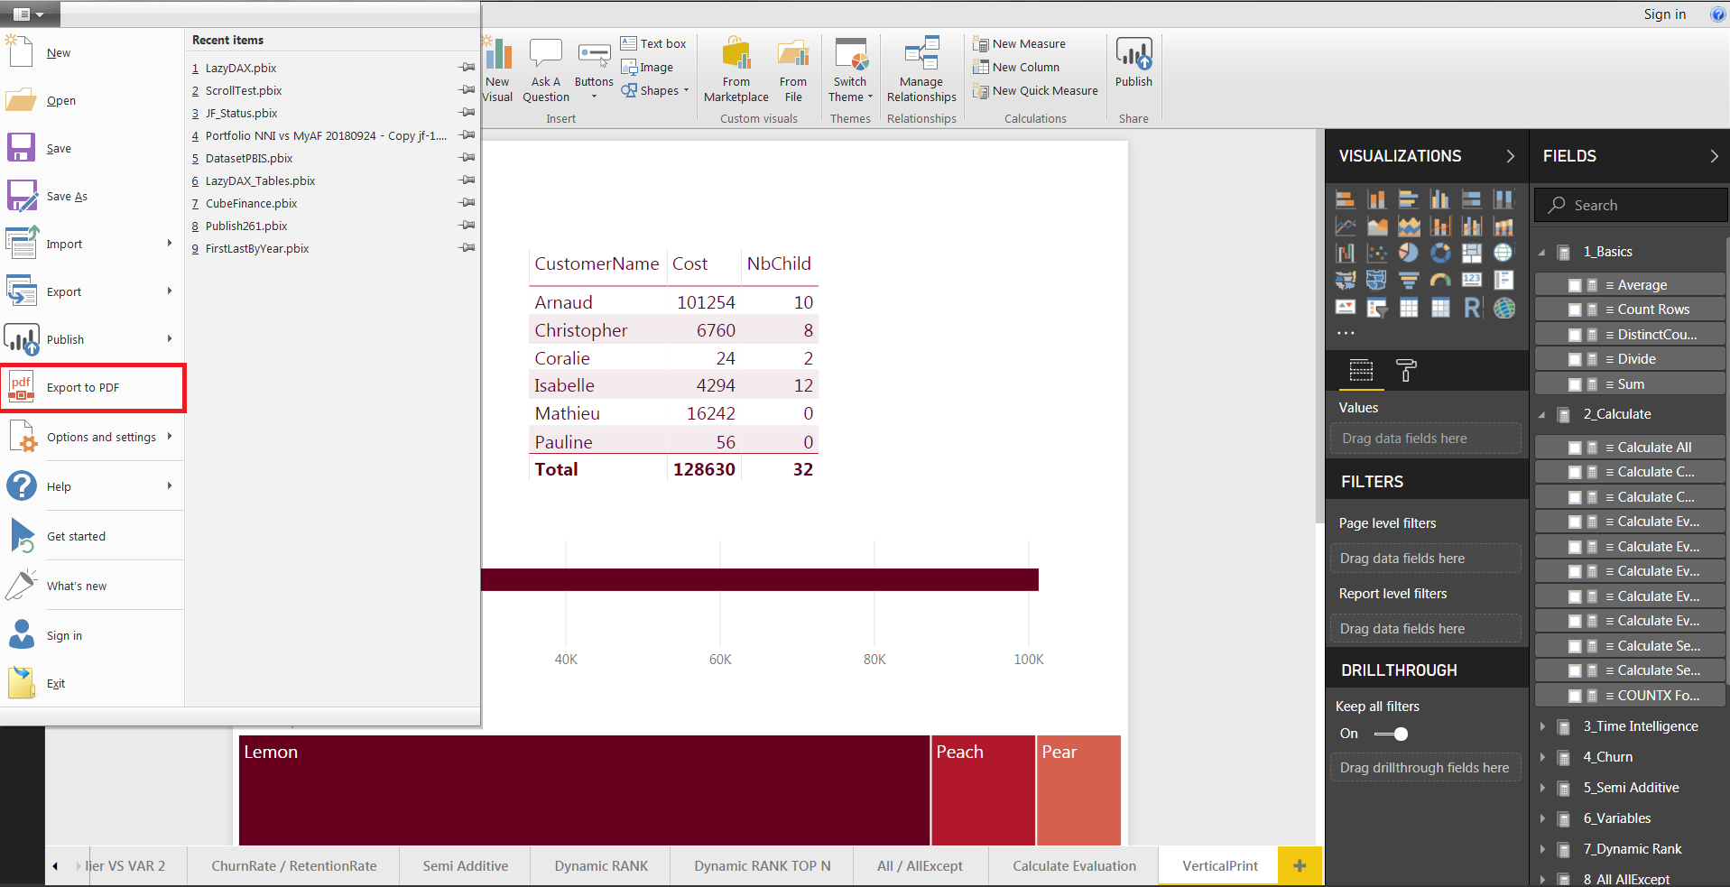Check the DistinctCou... measure checkbox
1730x887 pixels.
point(1575,335)
